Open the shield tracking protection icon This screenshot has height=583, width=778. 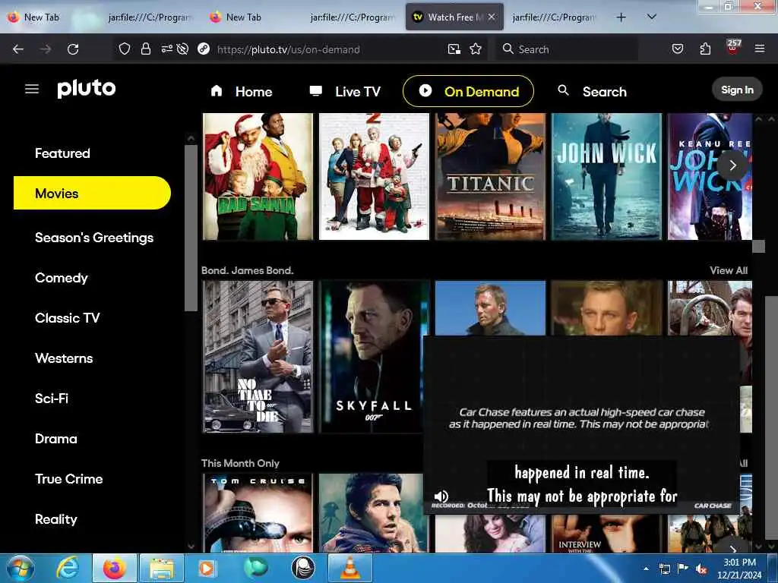coord(125,49)
